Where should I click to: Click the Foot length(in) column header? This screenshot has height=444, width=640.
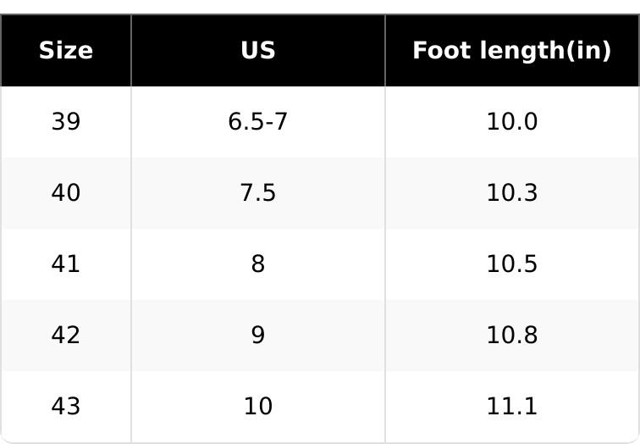click(511, 51)
